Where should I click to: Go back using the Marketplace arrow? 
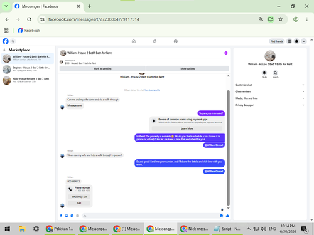tap(4, 50)
